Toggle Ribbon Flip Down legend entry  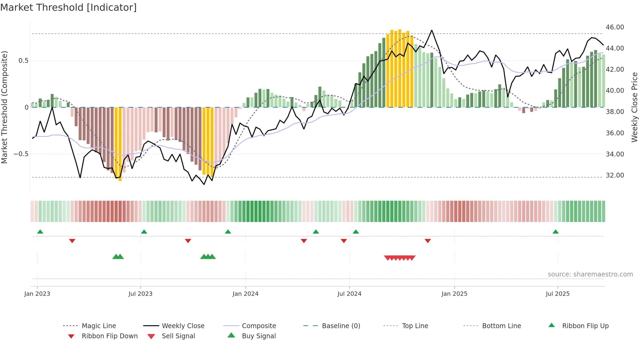102,336
